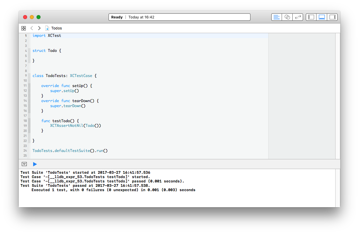
Task: Click 'Today at 16:42' timestamp
Action: [x=141, y=17]
